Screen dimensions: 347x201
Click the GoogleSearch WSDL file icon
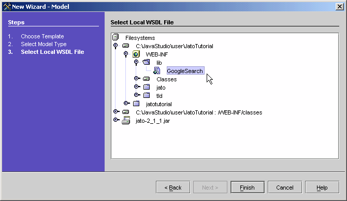point(157,70)
